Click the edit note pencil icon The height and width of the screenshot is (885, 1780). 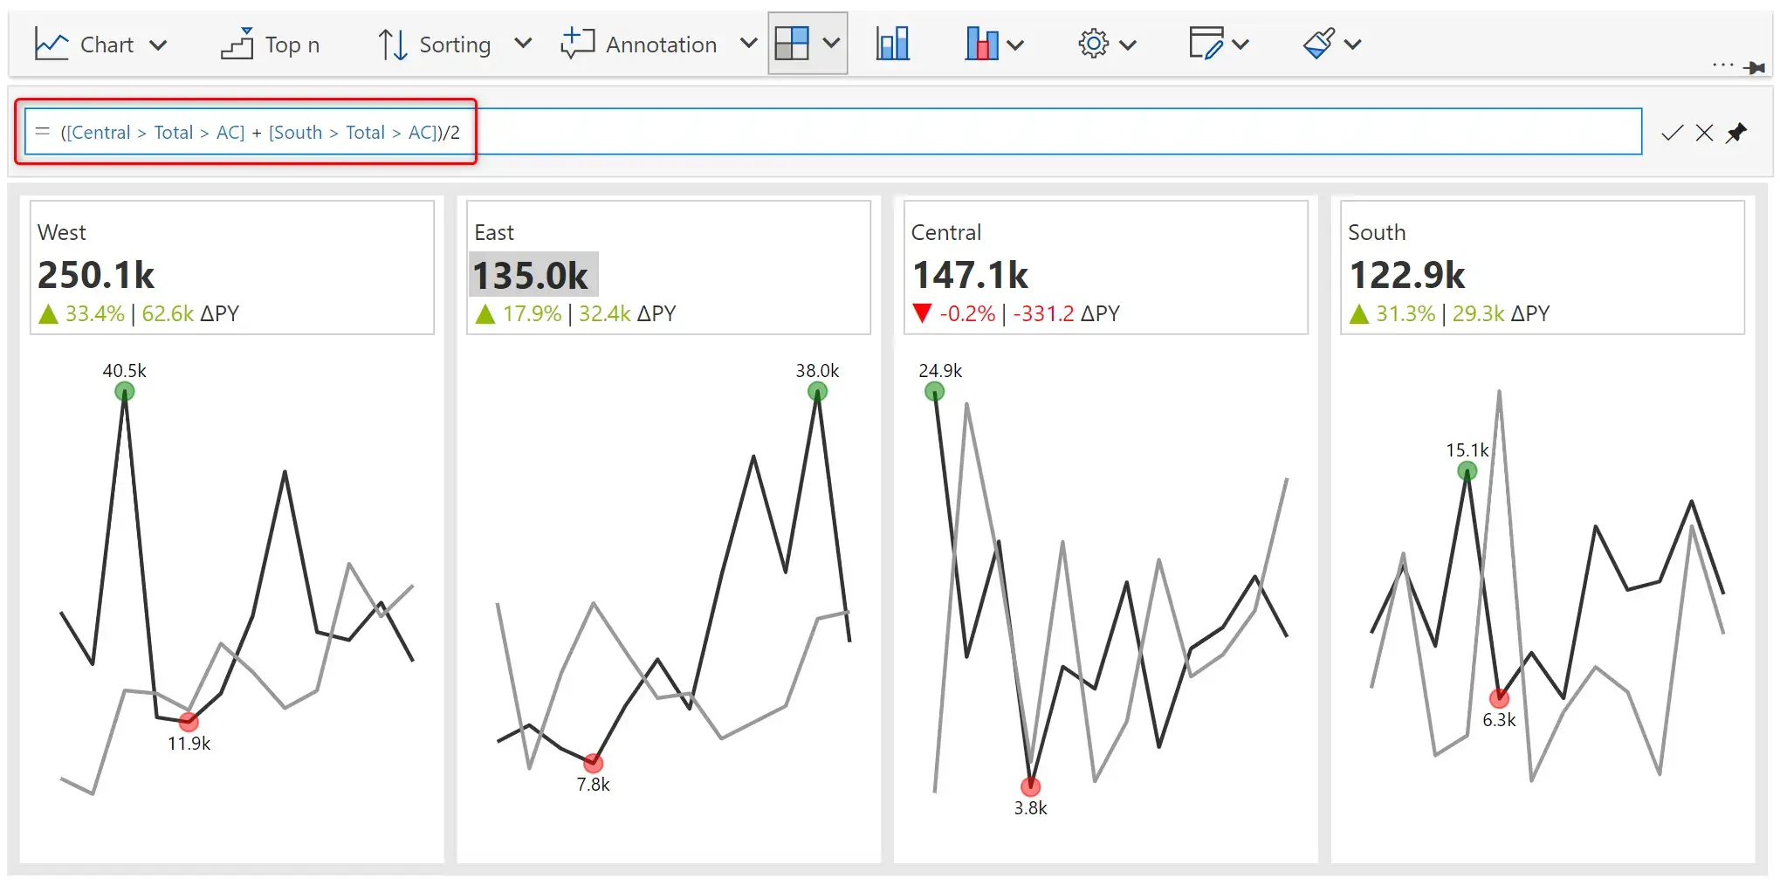point(1206,43)
